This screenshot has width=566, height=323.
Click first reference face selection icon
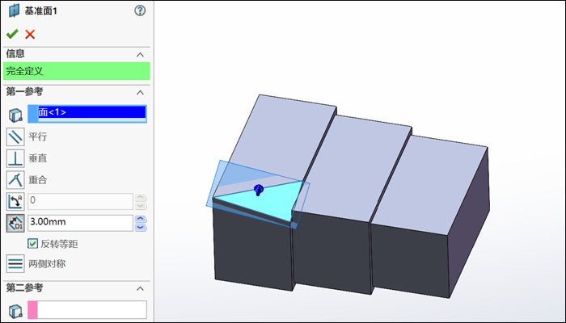point(15,115)
